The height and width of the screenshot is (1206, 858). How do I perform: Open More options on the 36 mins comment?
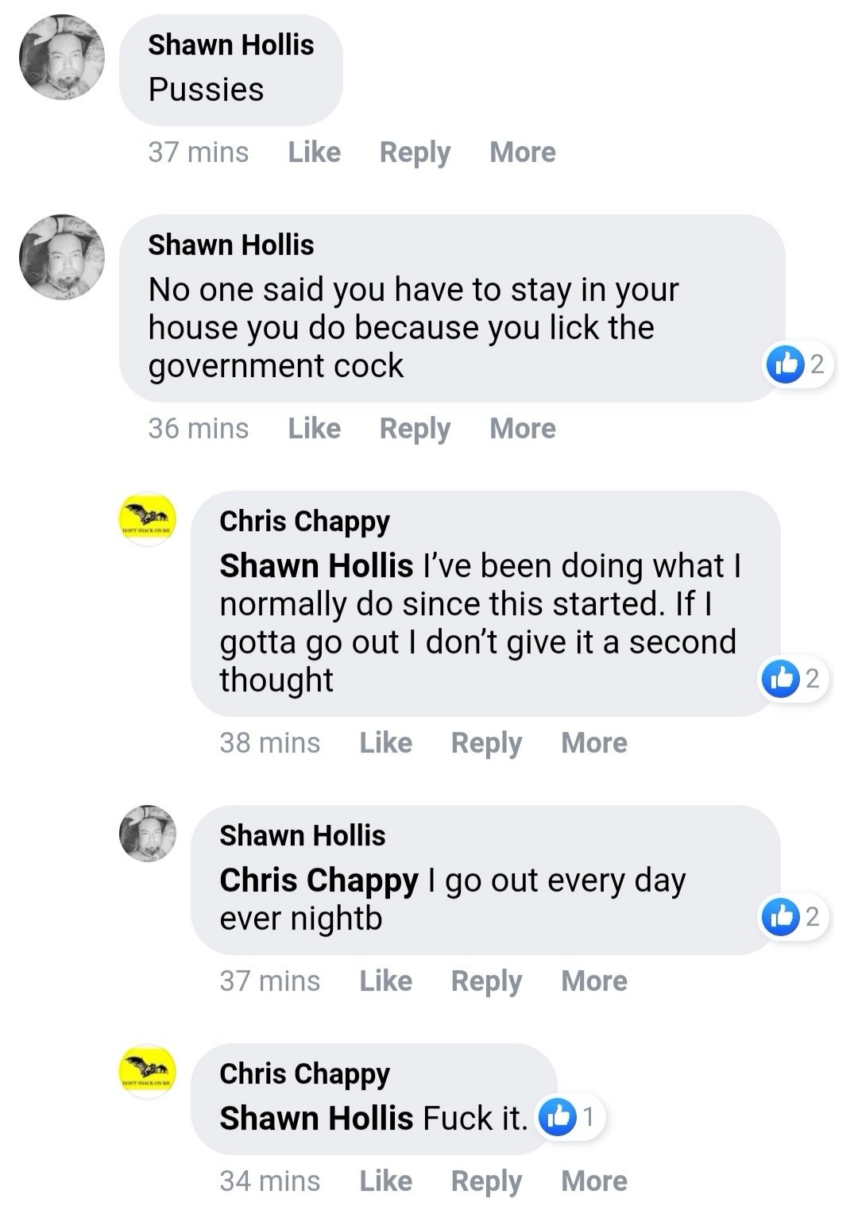click(x=522, y=428)
